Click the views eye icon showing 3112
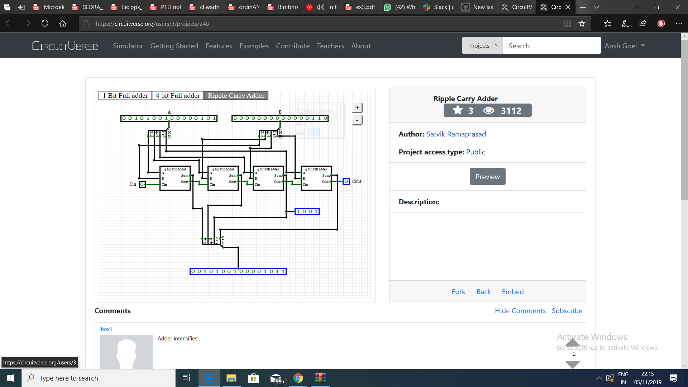688x387 pixels. pyautogui.click(x=488, y=110)
